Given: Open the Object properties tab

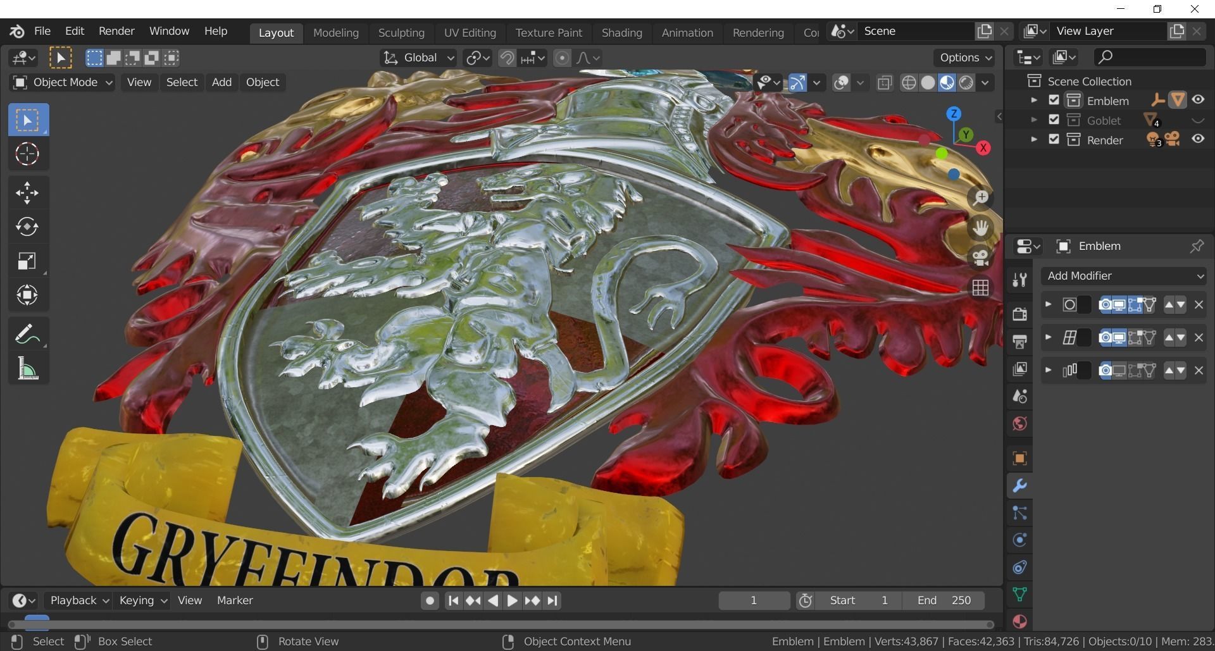Looking at the screenshot, I should (1019, 458).
